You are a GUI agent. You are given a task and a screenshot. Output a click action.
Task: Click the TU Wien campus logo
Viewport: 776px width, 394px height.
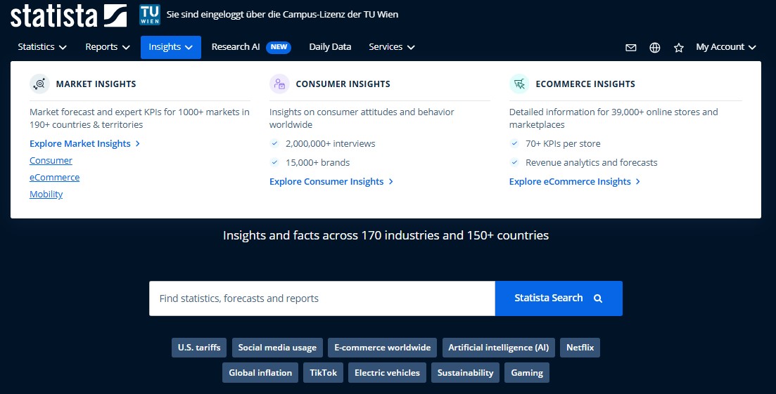[149, 15]
